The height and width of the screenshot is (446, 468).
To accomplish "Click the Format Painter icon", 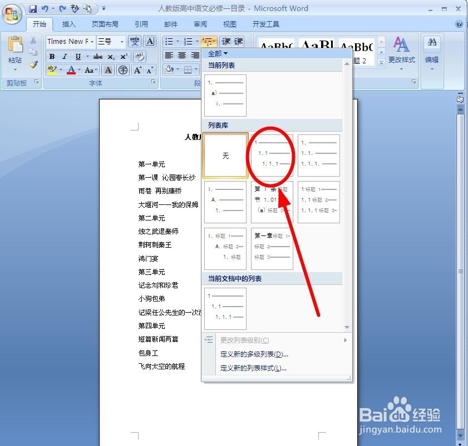I will pos(34,64).
